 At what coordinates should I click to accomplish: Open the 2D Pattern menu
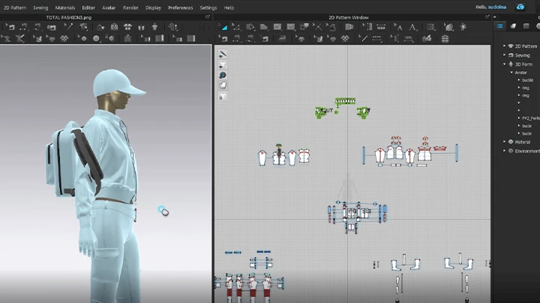click(15, 7)
